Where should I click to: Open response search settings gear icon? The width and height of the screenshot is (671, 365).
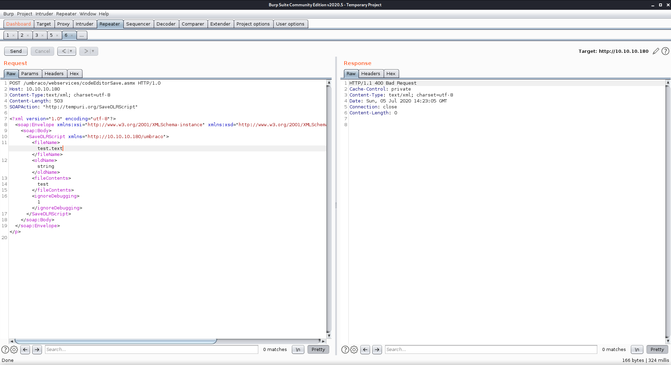coord(354,350)
